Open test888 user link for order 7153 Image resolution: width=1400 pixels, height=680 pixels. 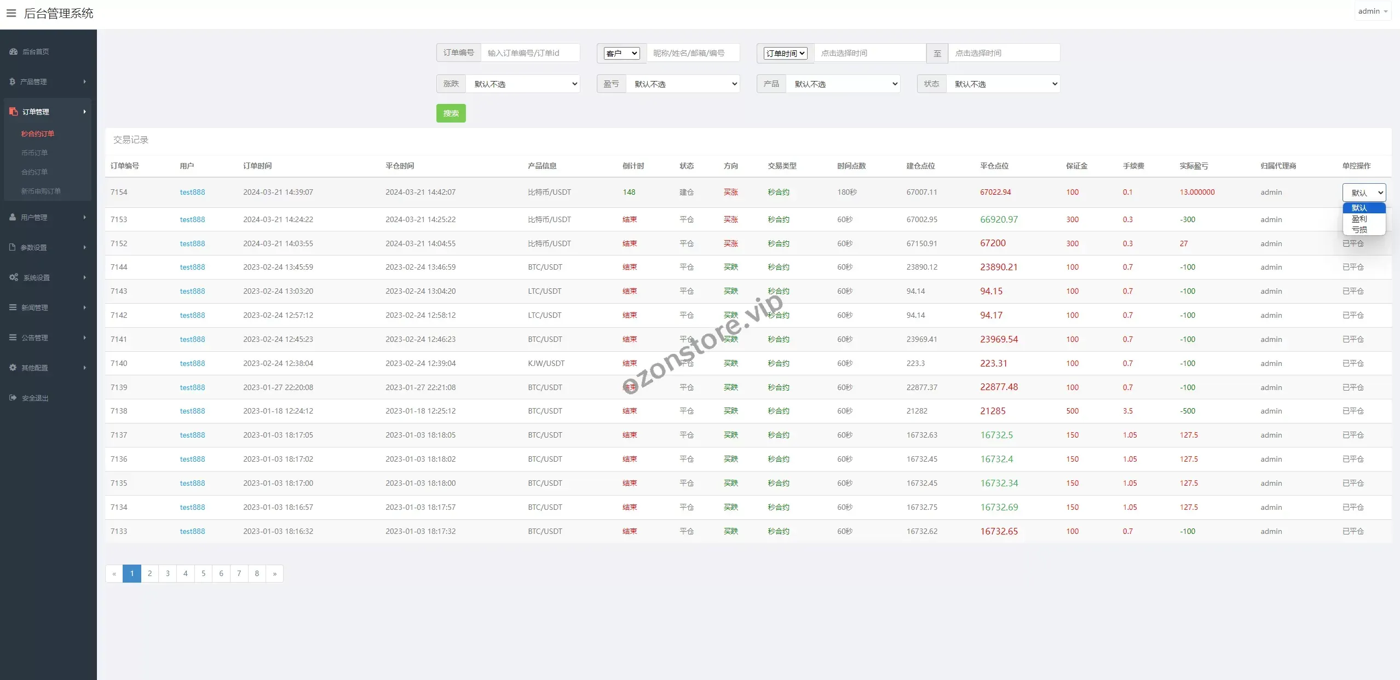tap(192, 219)
